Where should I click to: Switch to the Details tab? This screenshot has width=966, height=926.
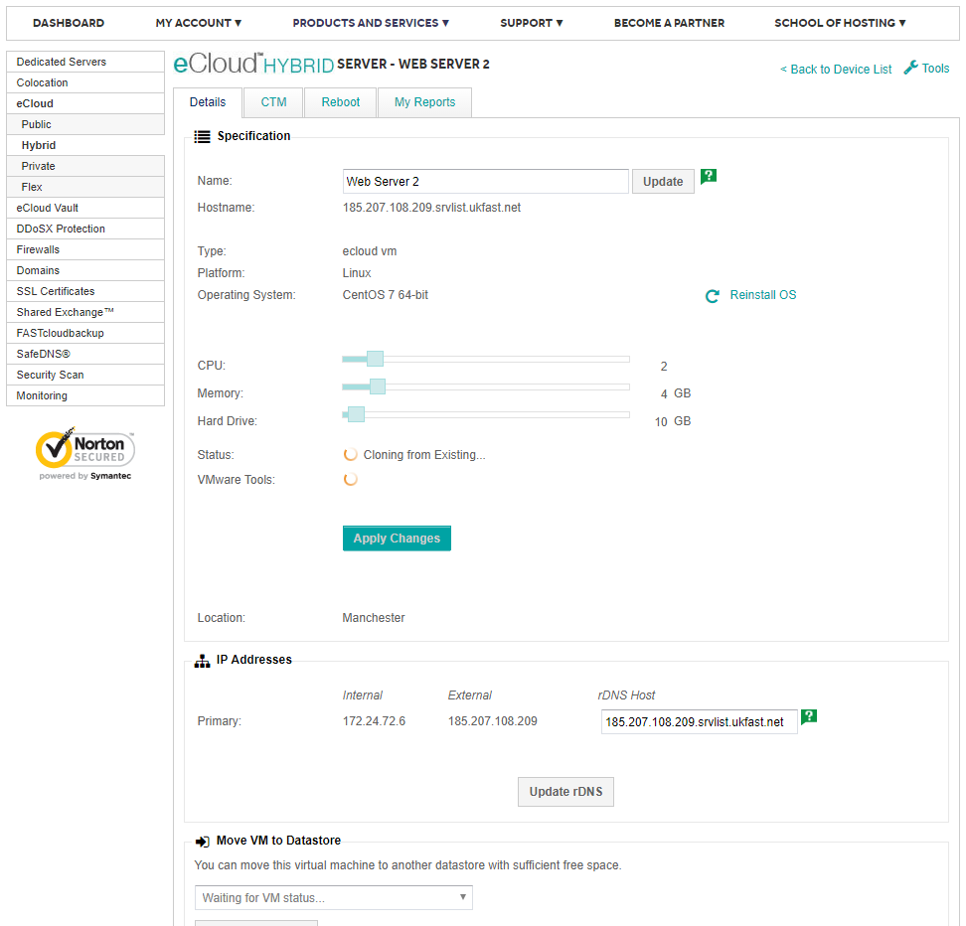[x=208, y=102]
